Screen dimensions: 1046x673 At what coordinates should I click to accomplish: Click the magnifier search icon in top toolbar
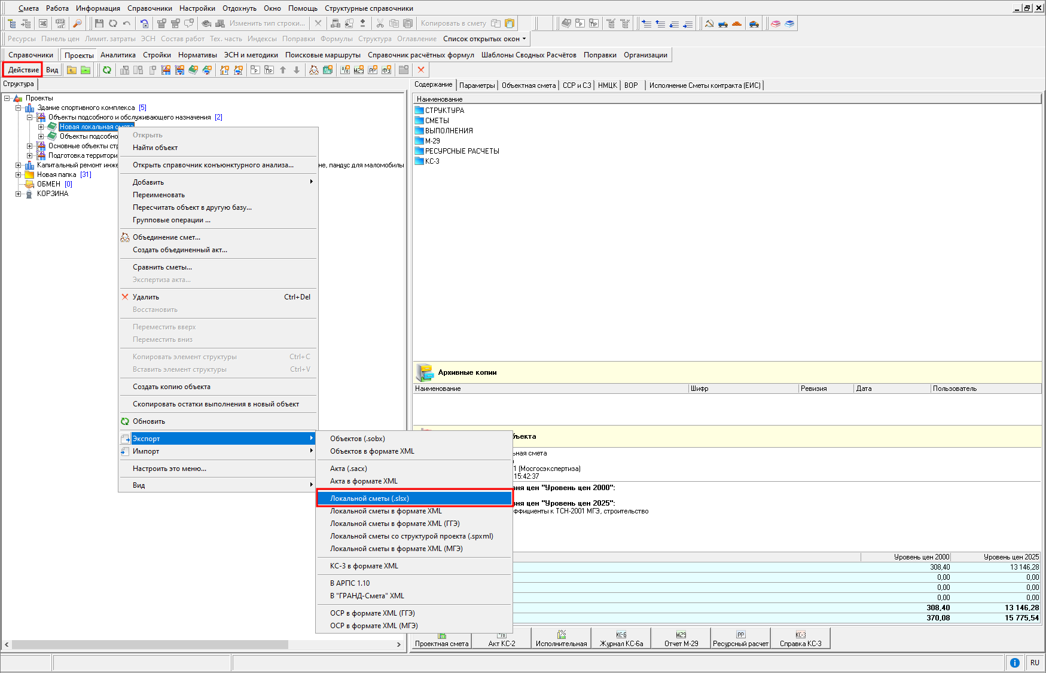(77, 23)
